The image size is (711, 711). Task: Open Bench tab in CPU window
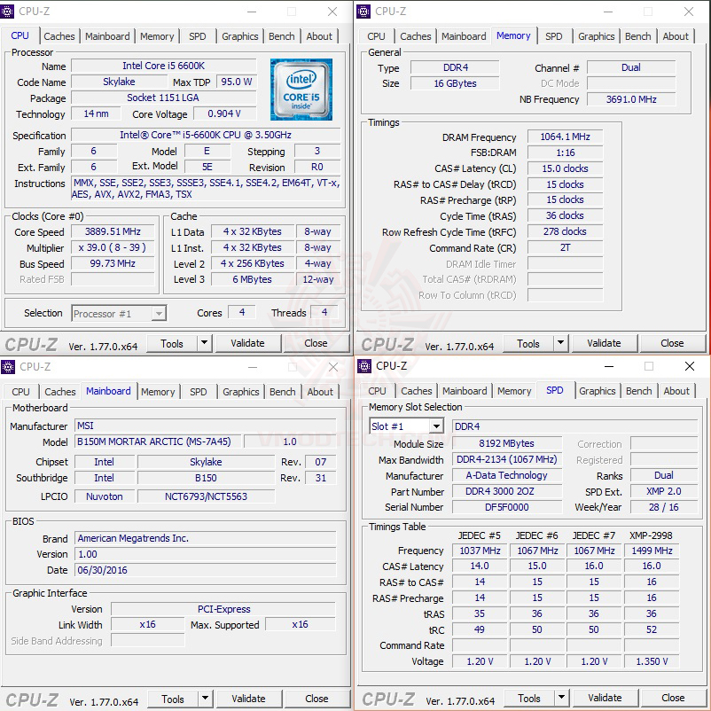[282, 36]
